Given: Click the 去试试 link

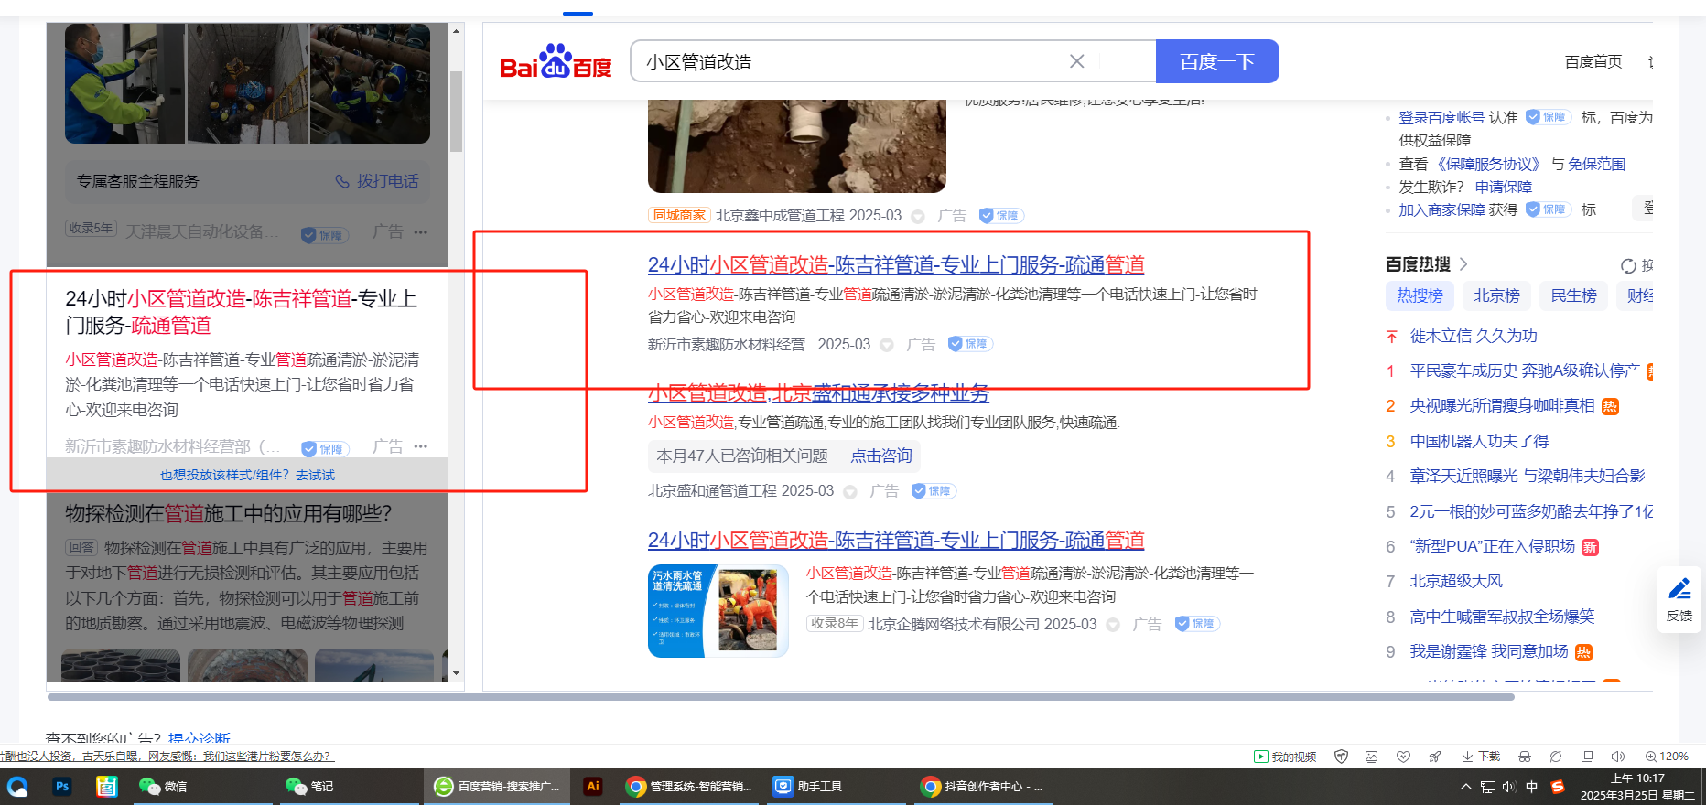Looking at the screenshot, I should 315,475.
